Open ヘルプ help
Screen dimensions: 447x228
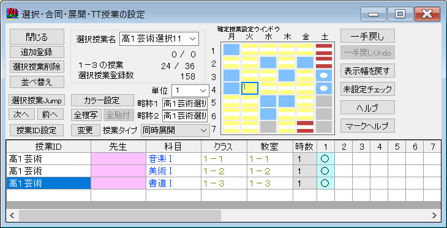pos(367,108)
